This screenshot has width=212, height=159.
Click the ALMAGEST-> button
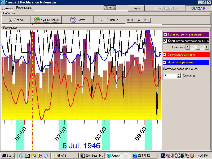point(165,8)
